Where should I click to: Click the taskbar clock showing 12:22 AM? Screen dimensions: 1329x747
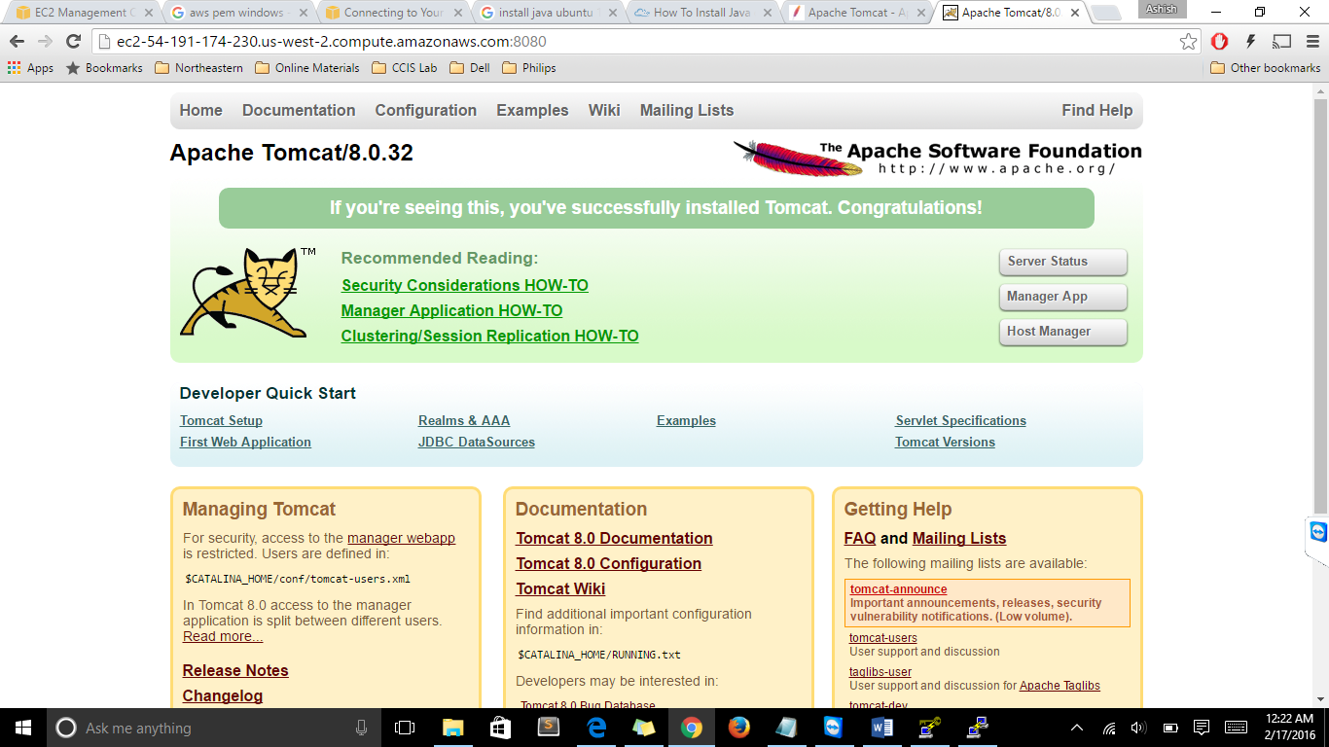click(x=1290, y=728)
